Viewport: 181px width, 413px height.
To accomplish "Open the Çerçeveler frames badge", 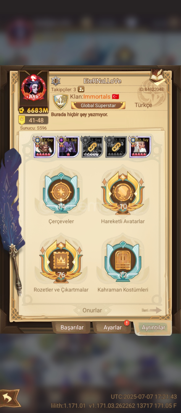I will tap(61, 193).
